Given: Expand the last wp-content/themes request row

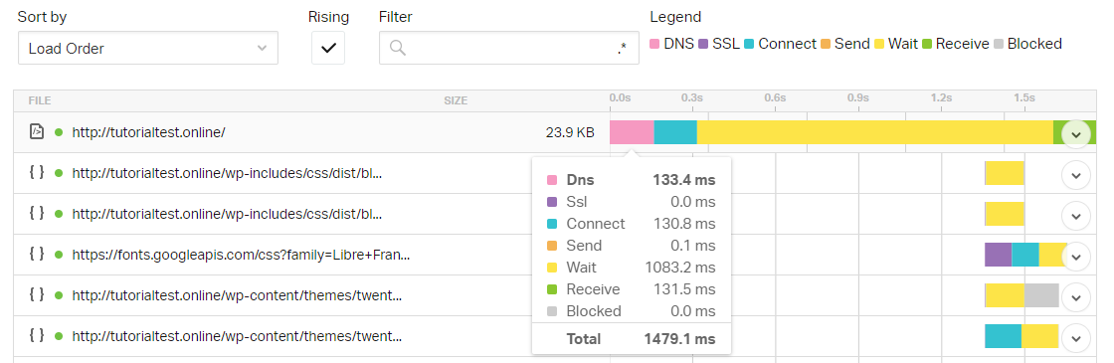Looking at the screenshot, I should 1075,337.
